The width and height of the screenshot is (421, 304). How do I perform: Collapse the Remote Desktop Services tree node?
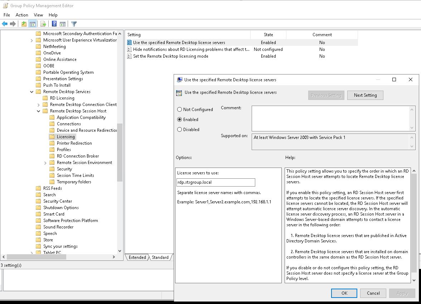click(x=32, y=91)
